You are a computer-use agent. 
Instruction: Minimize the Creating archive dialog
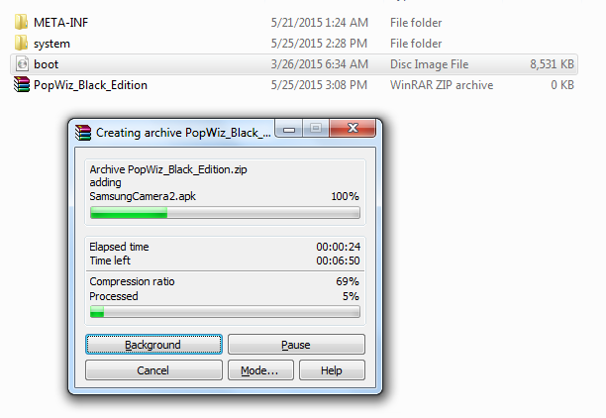tap(289, 129)
